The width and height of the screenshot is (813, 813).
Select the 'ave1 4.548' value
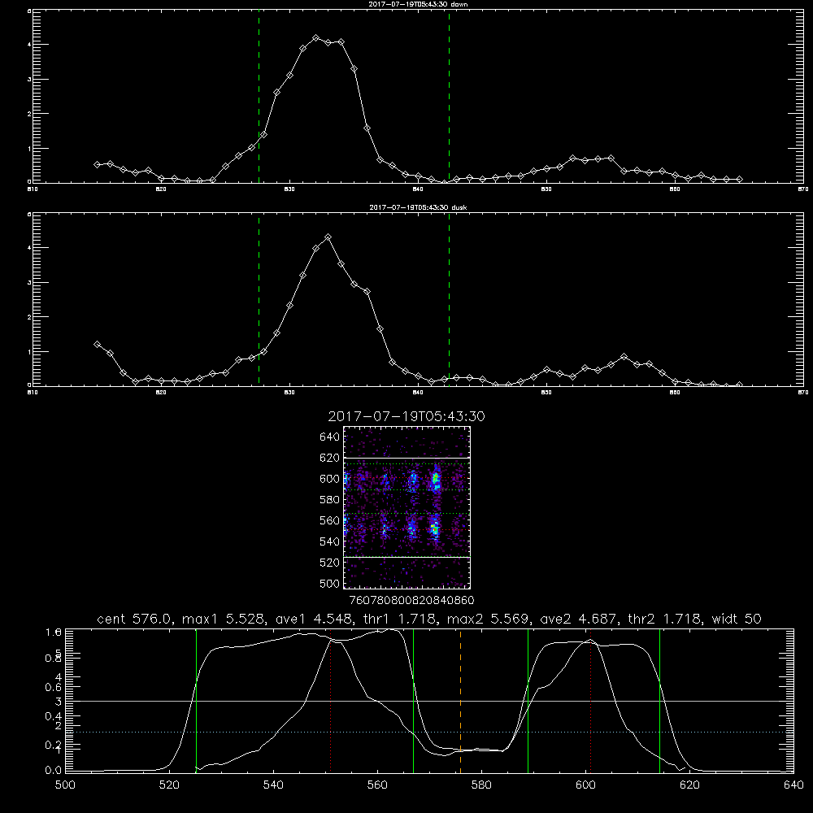[314, 619]
